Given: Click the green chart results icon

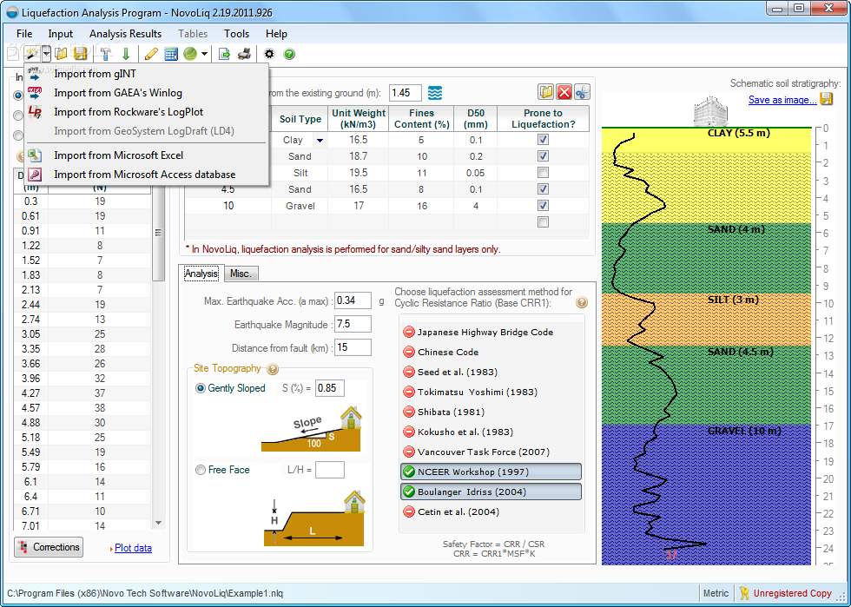Looking at the screenshot, I should point(190,54).
